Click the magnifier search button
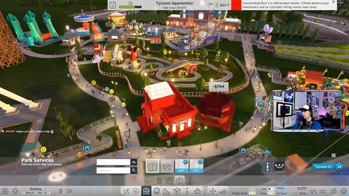Image resolution: width=349 pixels, height=196 pixels. click(x=134, y=170)
